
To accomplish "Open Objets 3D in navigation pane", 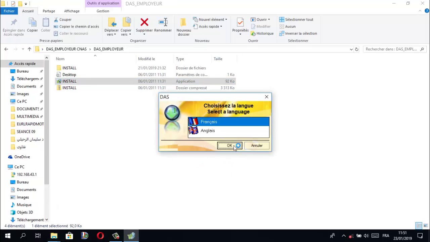I will [x=25, y=212].
